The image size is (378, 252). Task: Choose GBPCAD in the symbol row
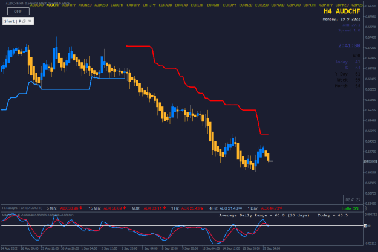[294, 5]
